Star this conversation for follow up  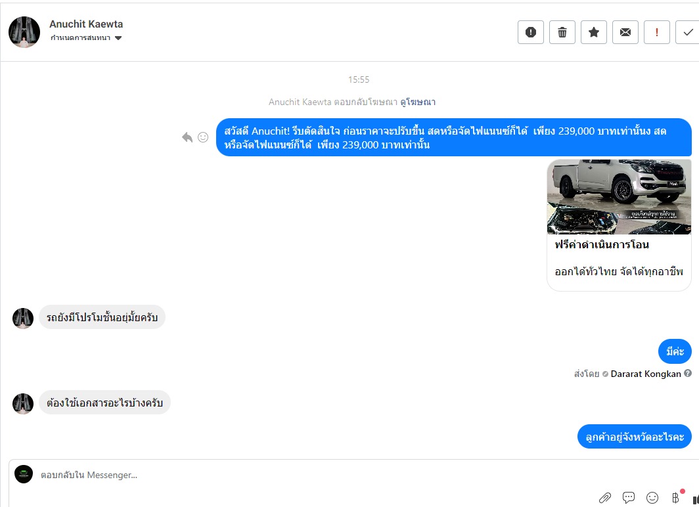click(594, 32)
